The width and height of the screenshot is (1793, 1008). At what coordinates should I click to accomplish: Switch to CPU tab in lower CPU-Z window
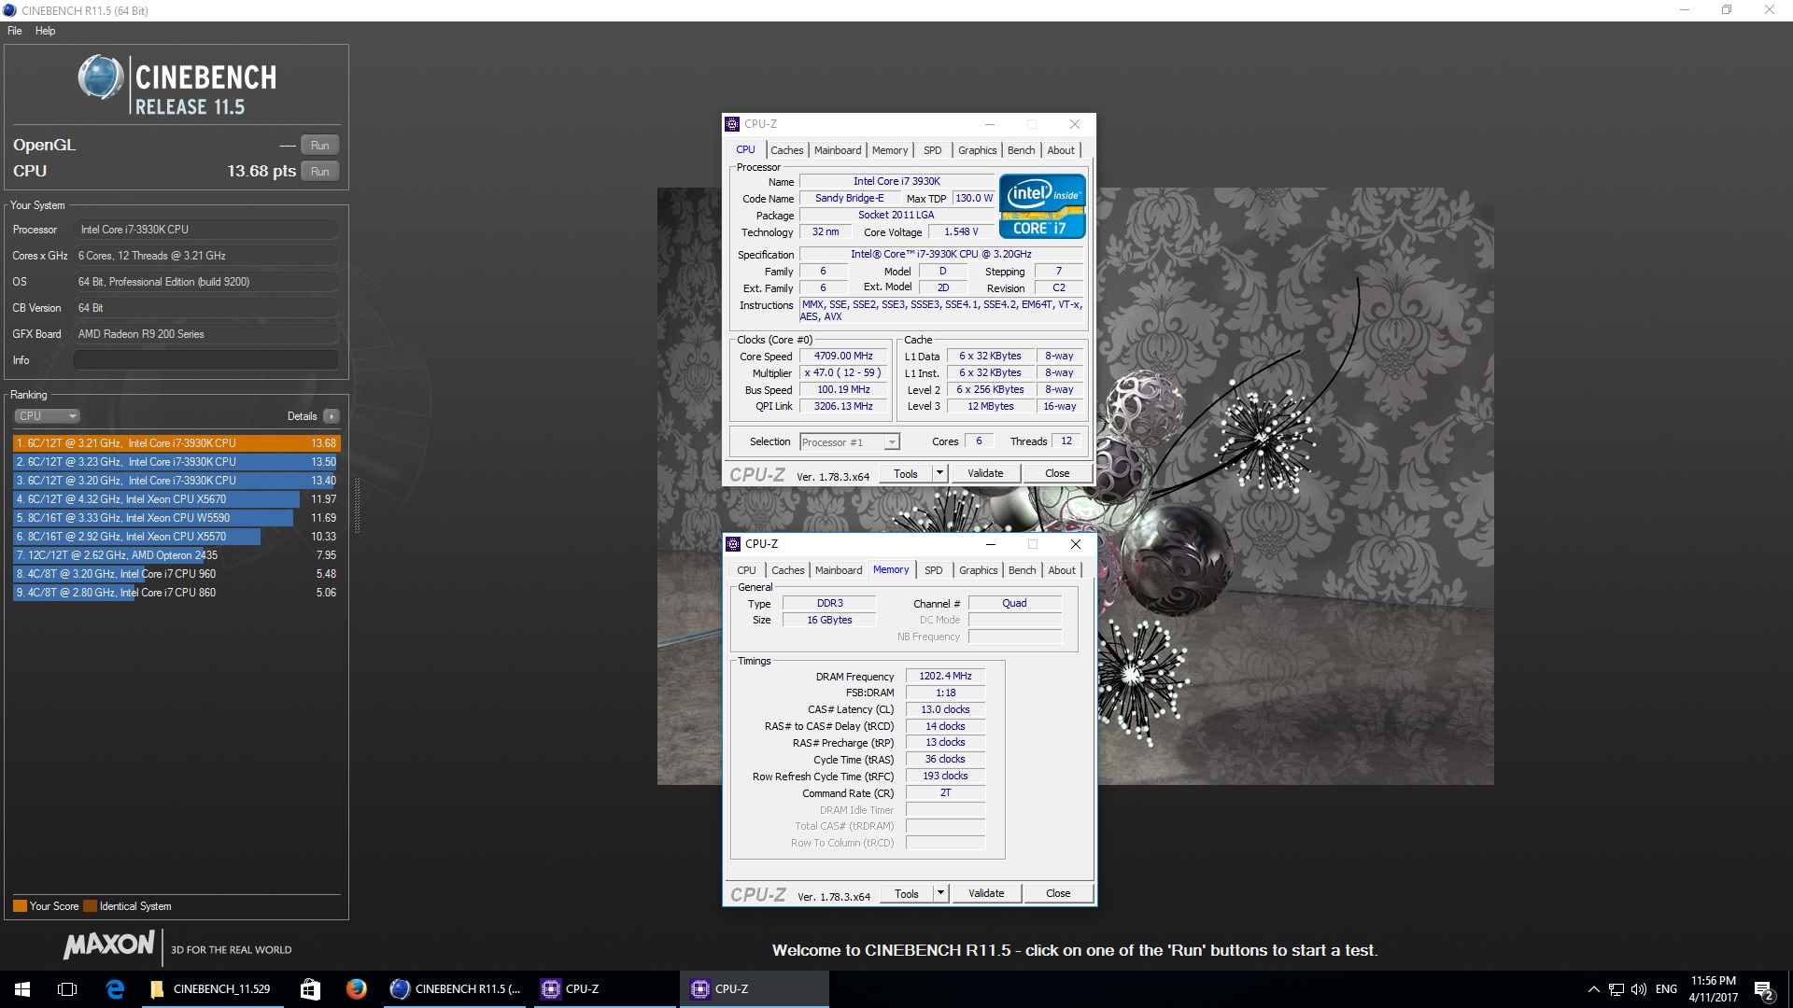(746, 570)
